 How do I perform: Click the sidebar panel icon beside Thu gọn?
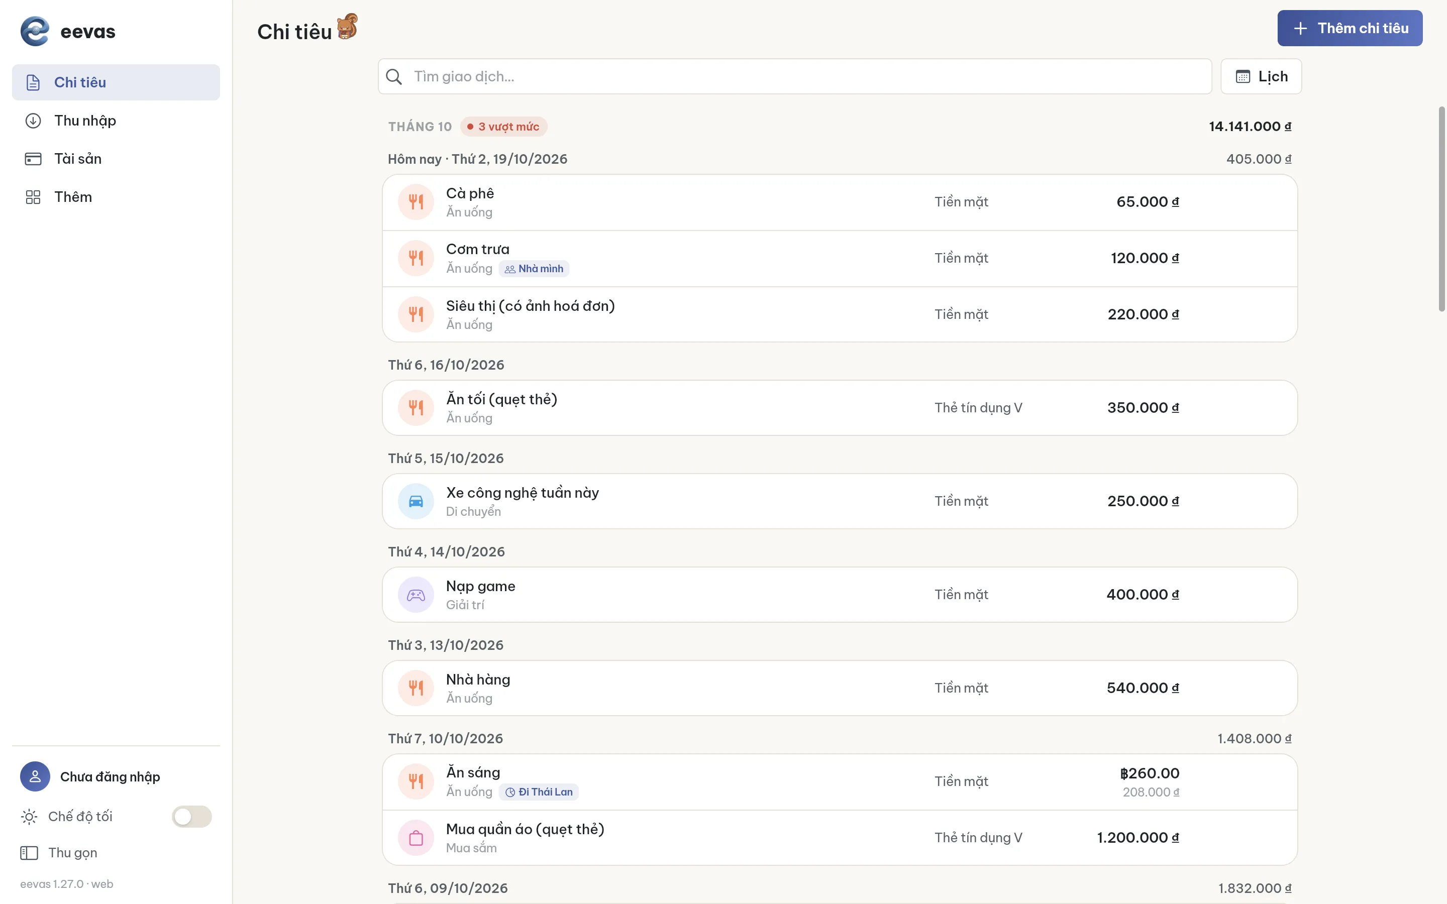tap(29, 853)
